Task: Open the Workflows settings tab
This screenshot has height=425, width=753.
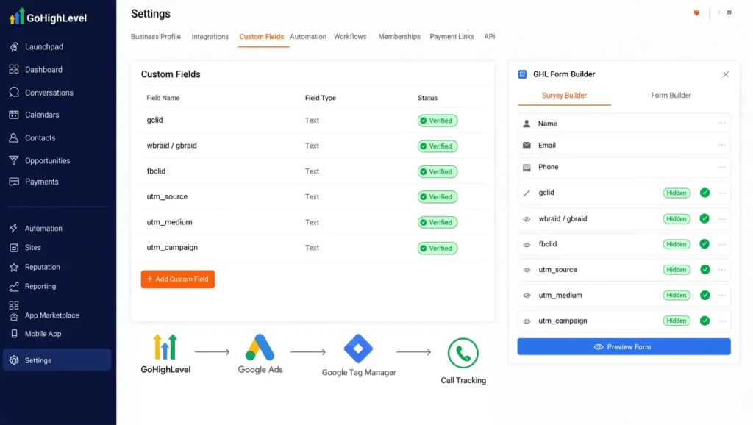Action: 350,37
